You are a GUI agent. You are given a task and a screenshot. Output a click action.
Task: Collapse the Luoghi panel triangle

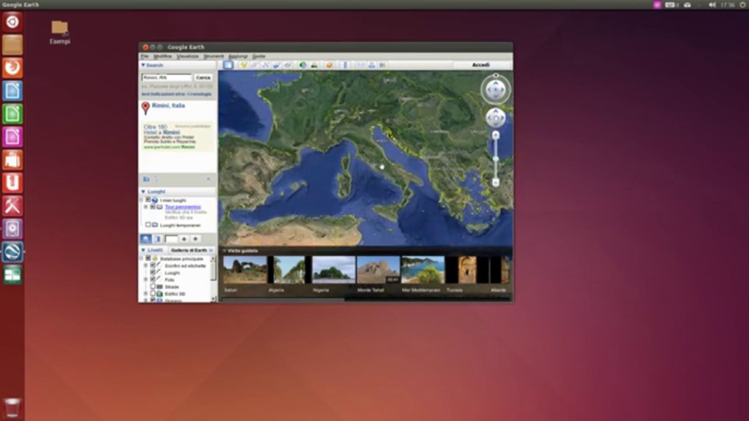[x=143, y=191]
